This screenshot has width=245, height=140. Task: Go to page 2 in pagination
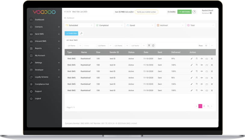[204, 106]
